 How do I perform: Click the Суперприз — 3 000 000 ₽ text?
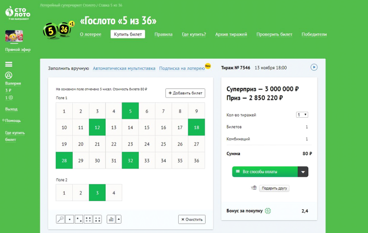pyautogui.click(x=263, y=89)
